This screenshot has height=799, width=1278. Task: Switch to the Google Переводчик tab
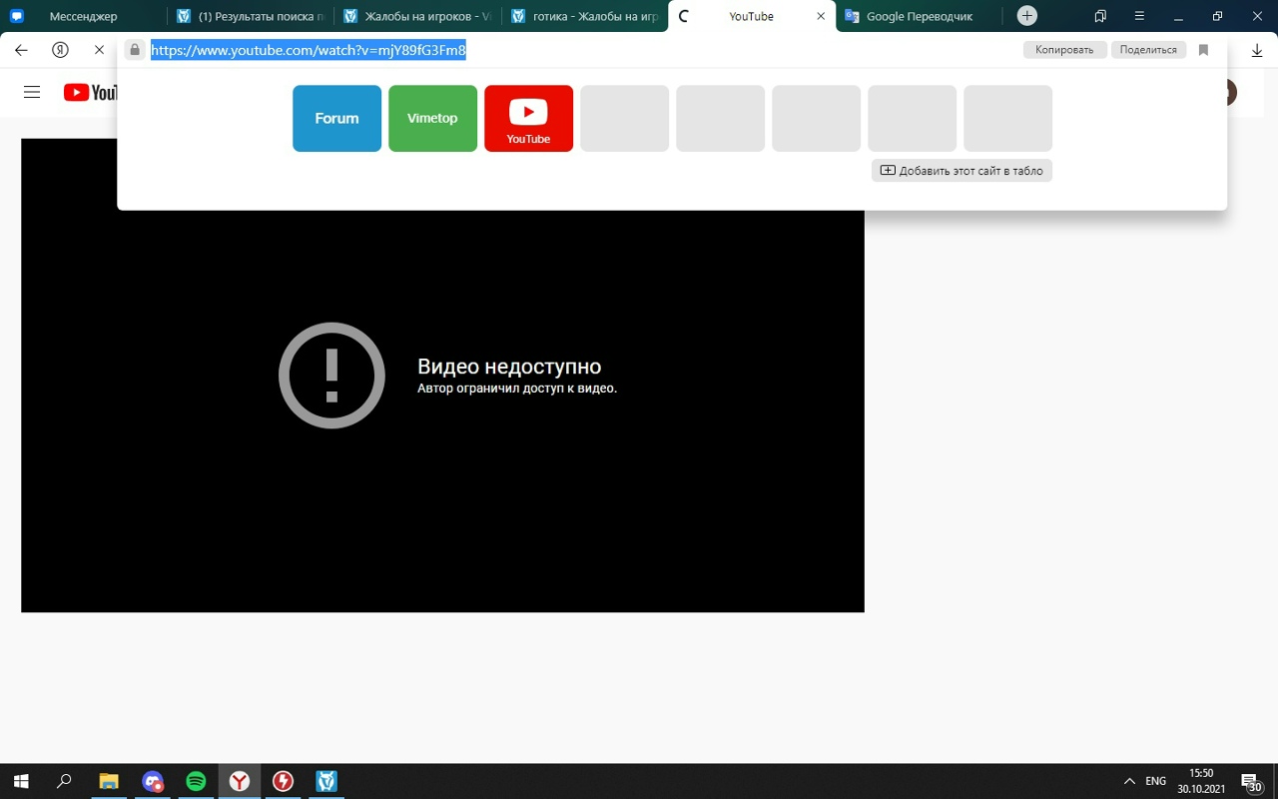pos(919,16)
